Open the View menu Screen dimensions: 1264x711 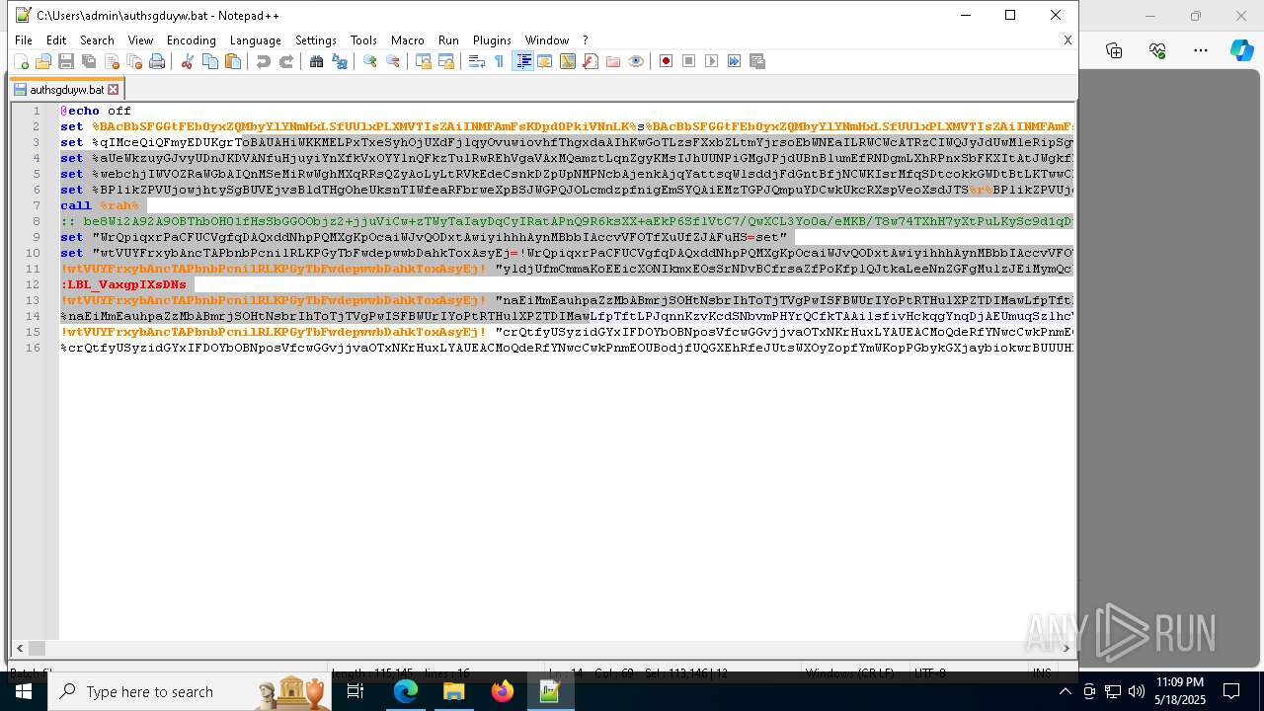pyautogui.click(x=140, y=40)
